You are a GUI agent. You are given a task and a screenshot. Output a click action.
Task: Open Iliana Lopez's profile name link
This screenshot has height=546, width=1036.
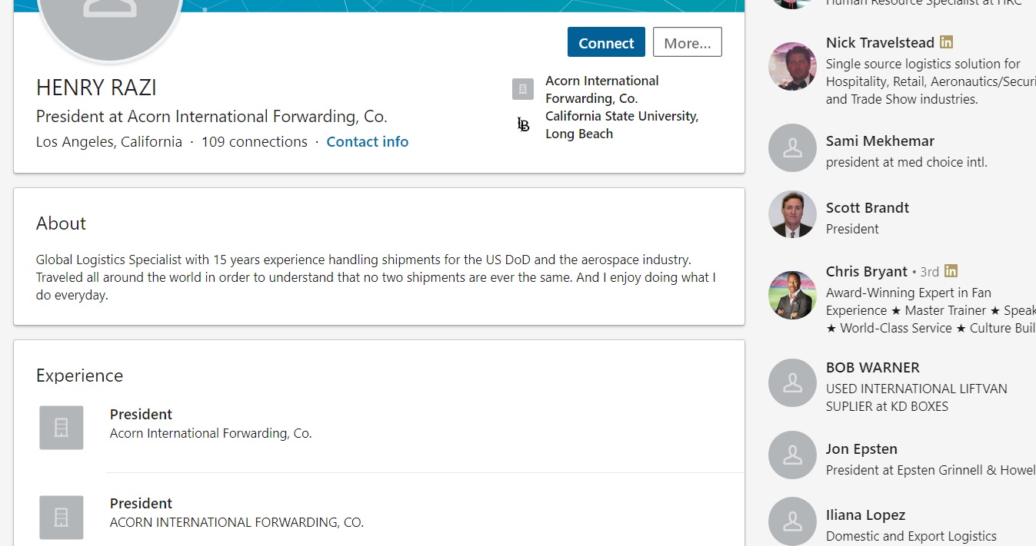pyautogui.click(x=865, y=515)
